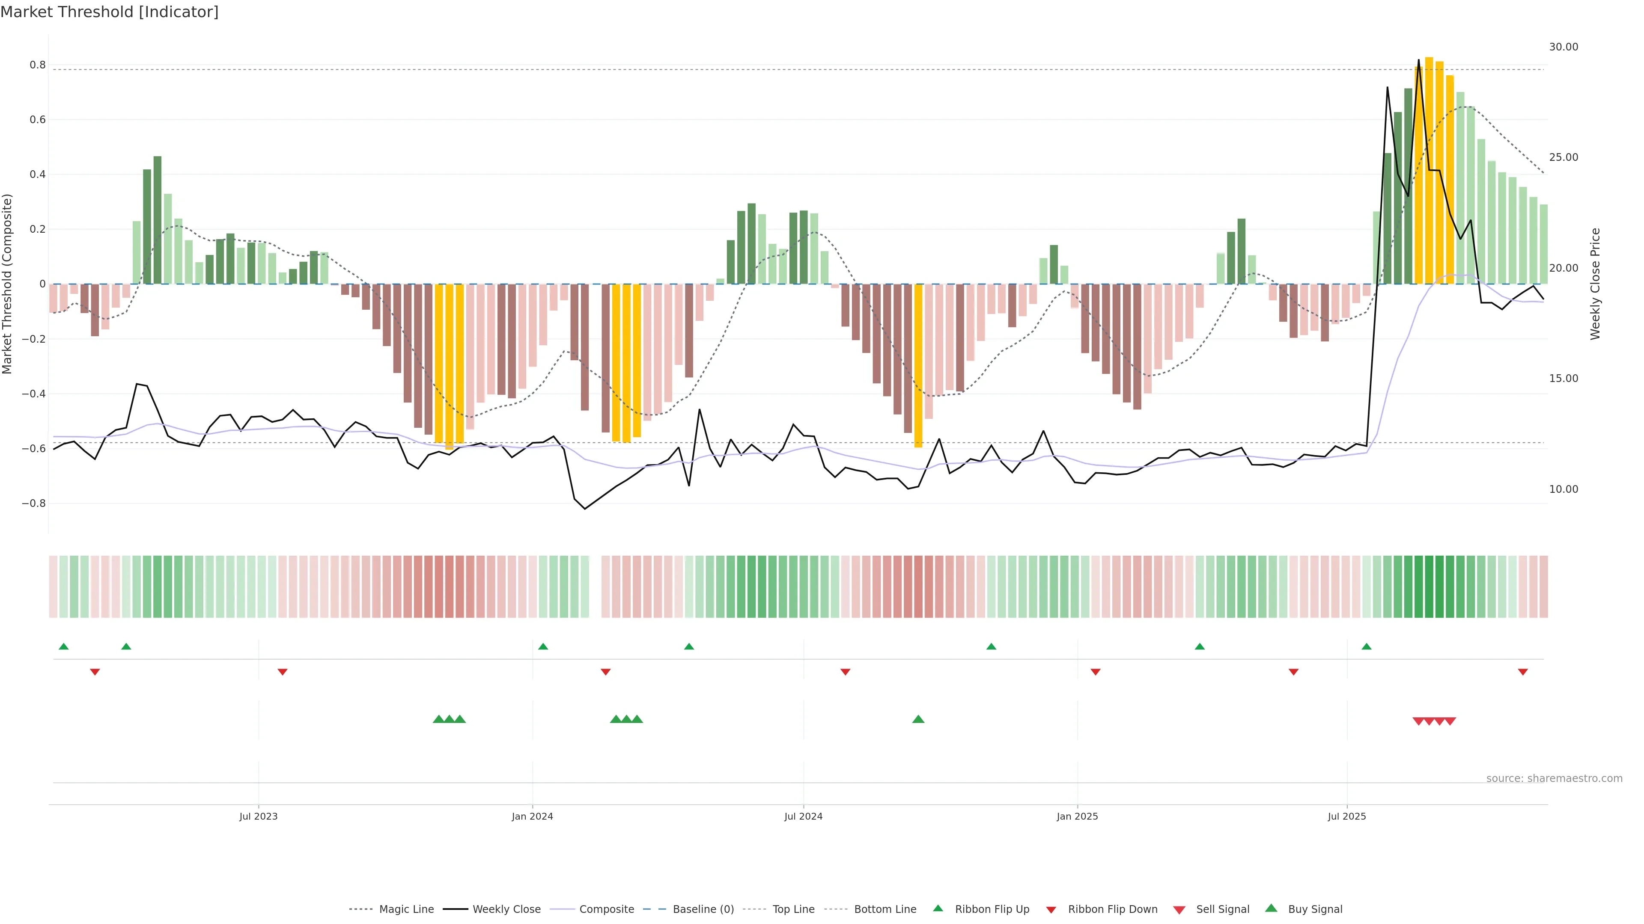
Task: Click the green Buy Signal legend triangle icon
Action: 1271,908
